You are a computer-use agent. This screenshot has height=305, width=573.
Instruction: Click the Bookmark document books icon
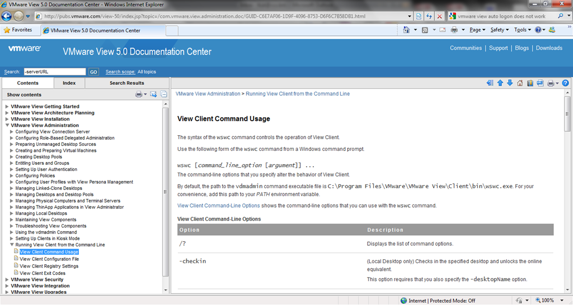530,83
